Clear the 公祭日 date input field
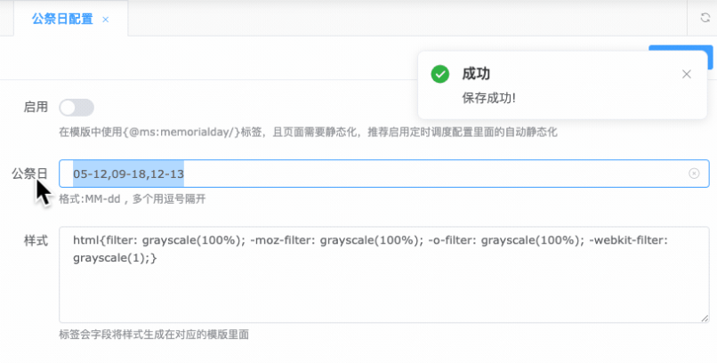 click(x=695, y=173)
